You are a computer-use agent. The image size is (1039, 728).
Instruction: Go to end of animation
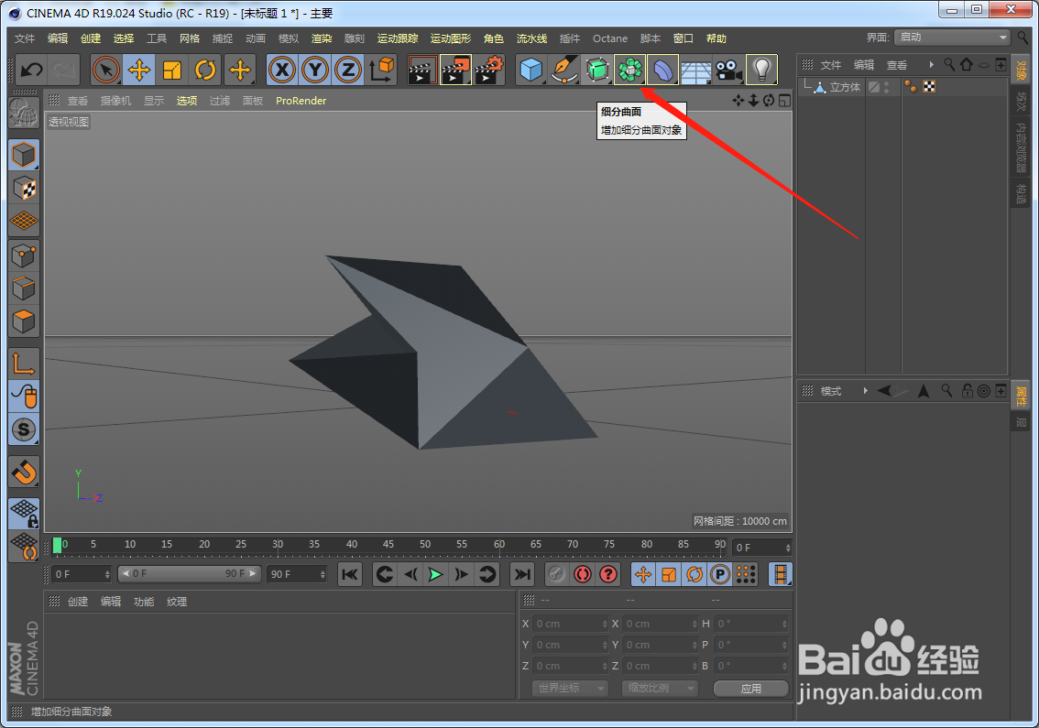coord(522,574)
